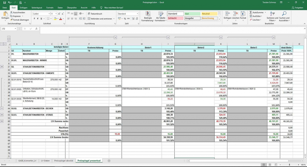307x167 pixels.
Task: Click the yellow fill color button
Action: click(x=55, y=19)
